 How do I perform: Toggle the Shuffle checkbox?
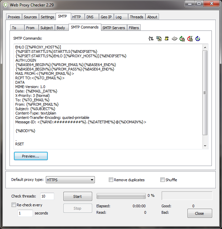tap(163, 180)
